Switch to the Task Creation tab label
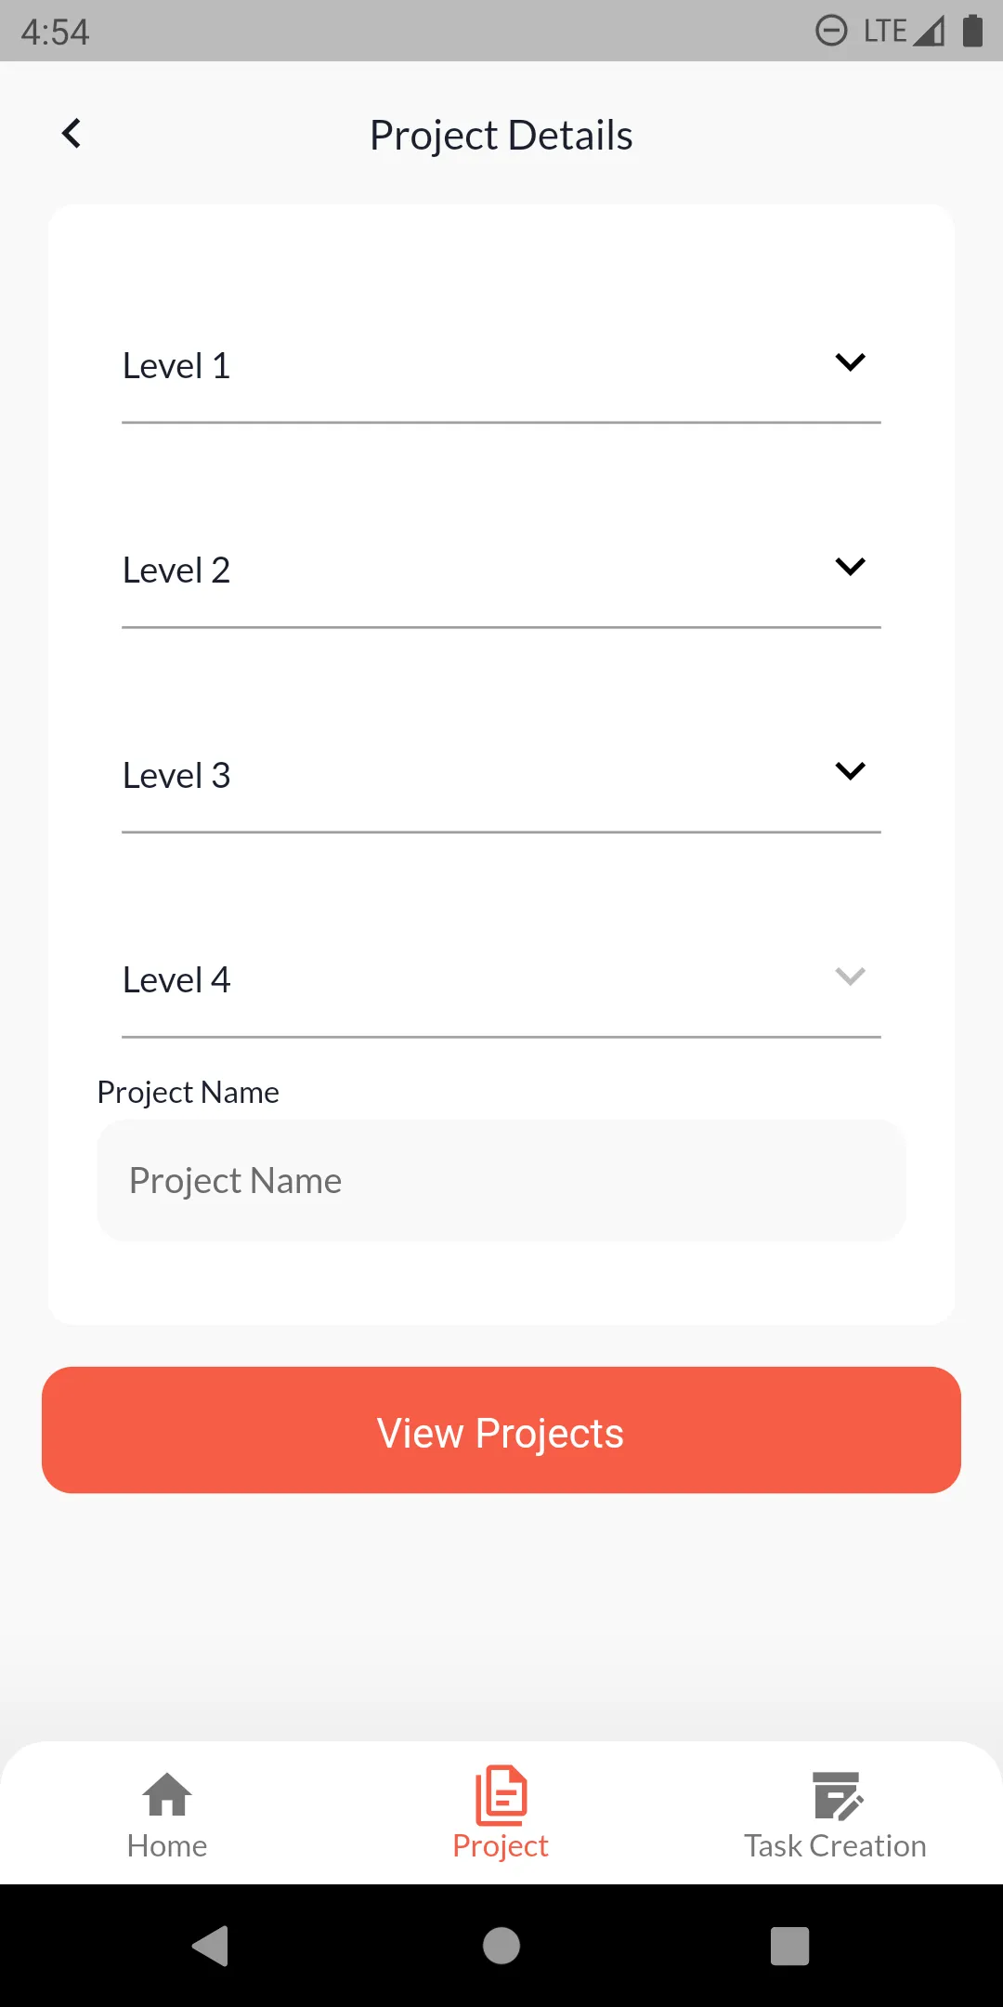This screenshot has height=2007, width=1003. click(x=835, y=1846)
